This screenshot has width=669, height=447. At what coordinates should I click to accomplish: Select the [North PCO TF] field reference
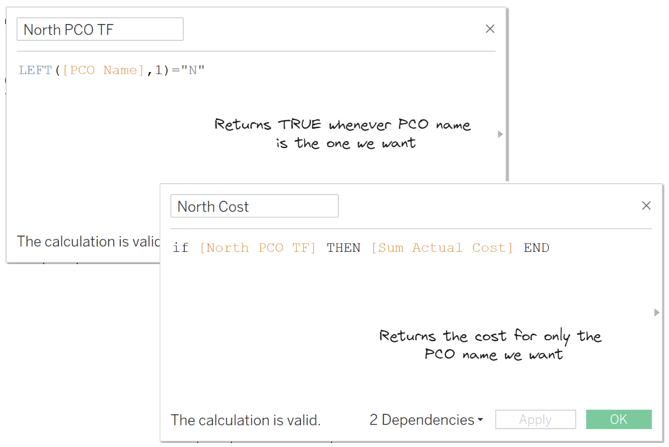(x=257, y=248)
